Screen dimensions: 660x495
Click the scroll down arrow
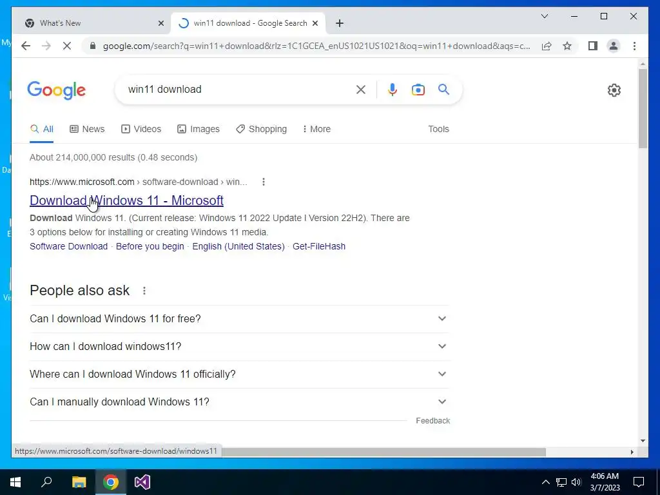[643, 441]
